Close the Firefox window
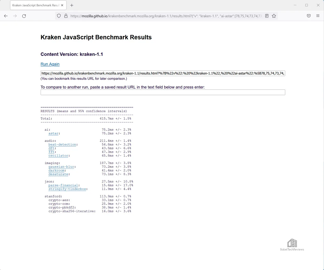 [318, 5]
